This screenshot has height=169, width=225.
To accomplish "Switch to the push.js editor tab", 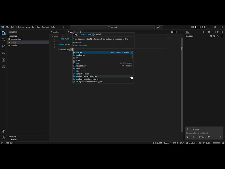I will click(x=56, y=32).
